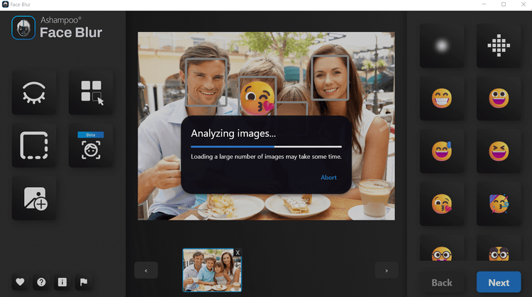Select the dashed rectangle area tool
Image resolution: width=532 pixels, height=297 pixels.
33,145
